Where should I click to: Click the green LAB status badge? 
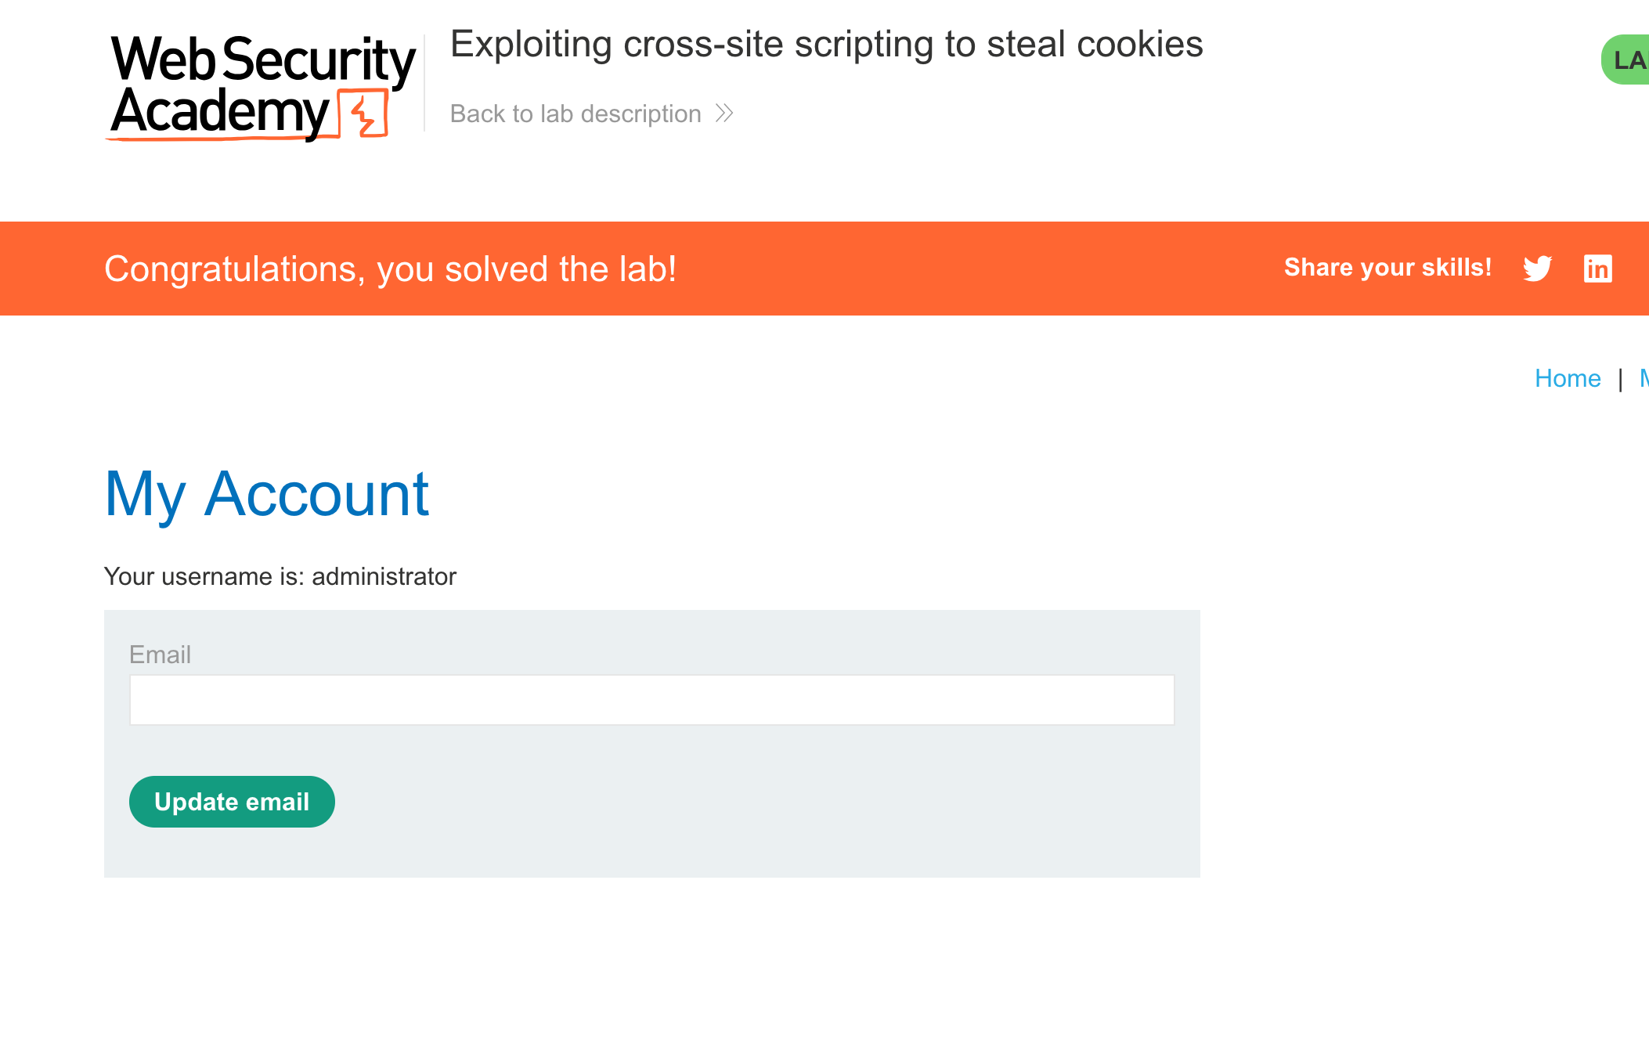1627,60
